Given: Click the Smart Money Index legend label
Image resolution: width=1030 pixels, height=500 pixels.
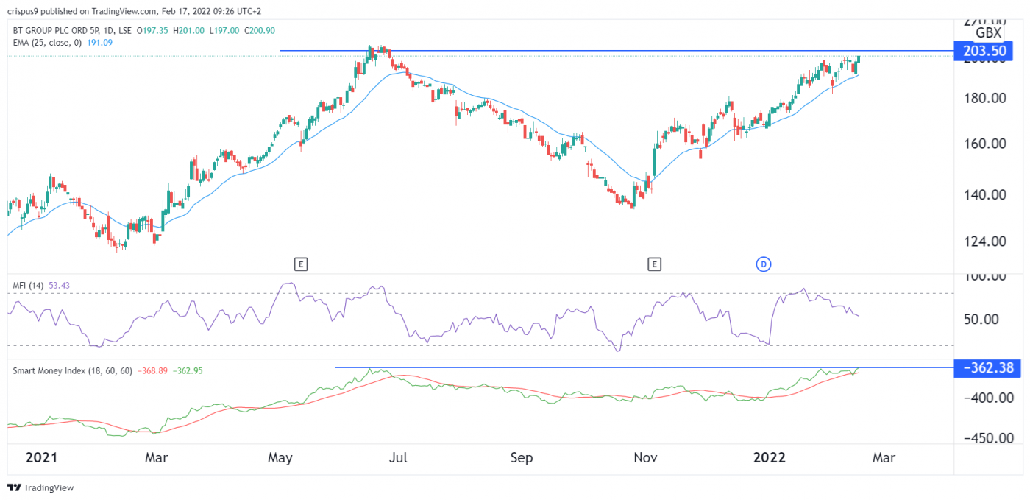Looking at the screenshot, I should tap(72, 371).
